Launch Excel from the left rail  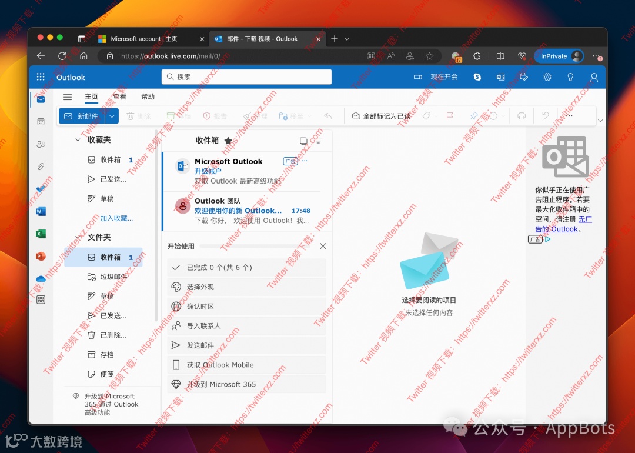[41, 234]
